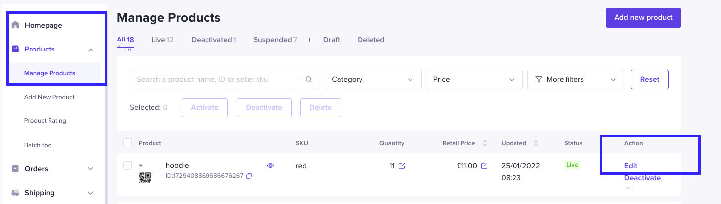Switch to the Live tab
The width and height of the screenshot is (721, 204).
tap(162, 40)
